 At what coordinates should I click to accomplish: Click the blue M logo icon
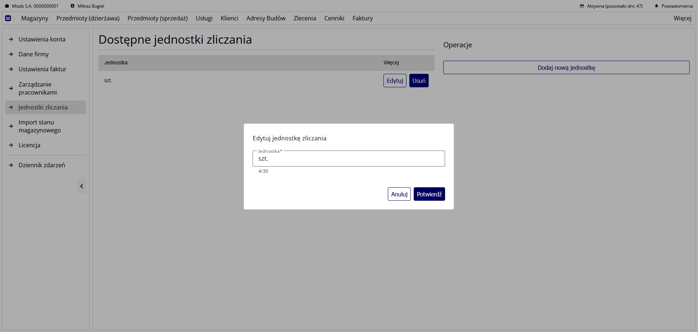click(8, 18)
